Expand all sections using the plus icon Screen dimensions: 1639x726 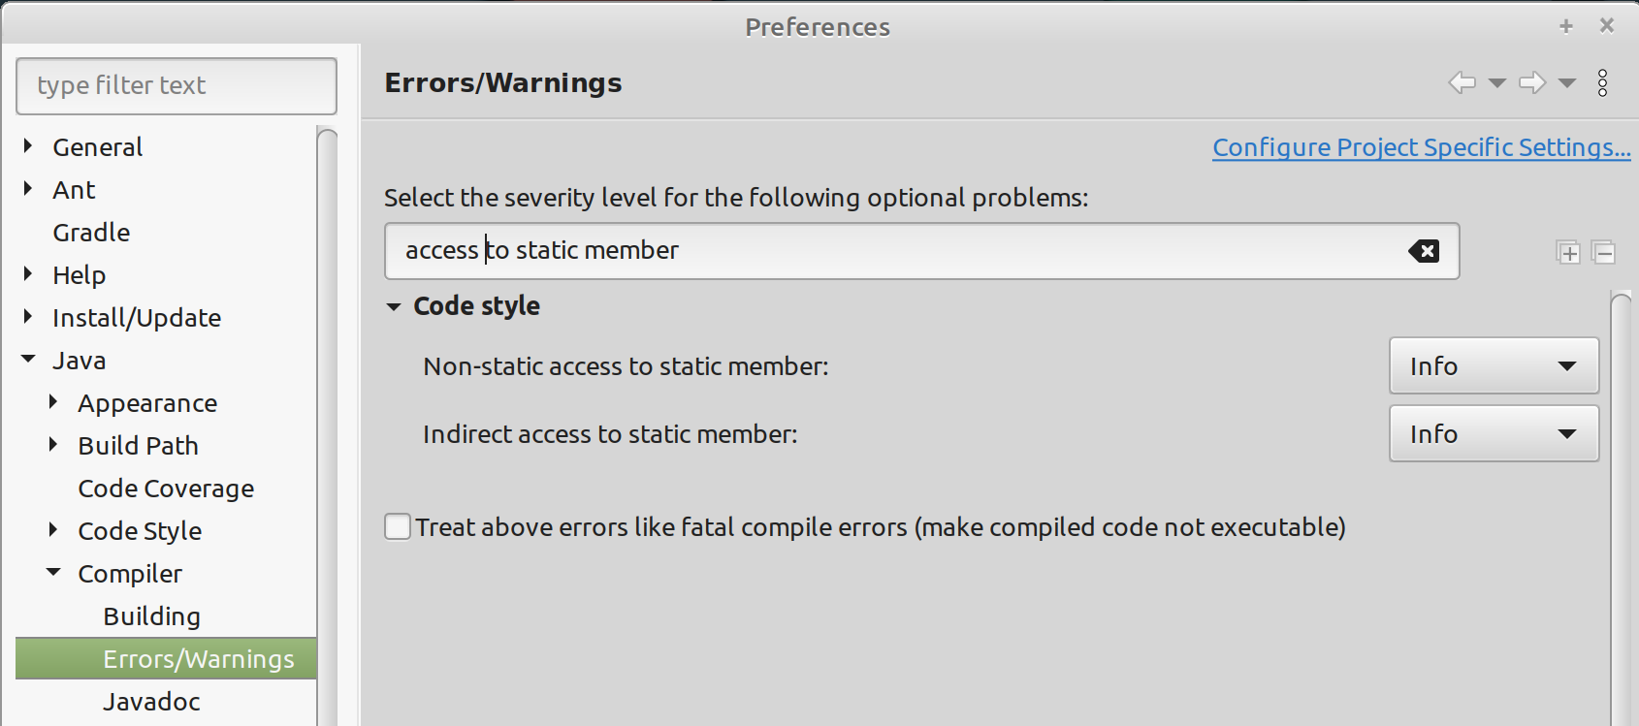tap(1568, 251)
